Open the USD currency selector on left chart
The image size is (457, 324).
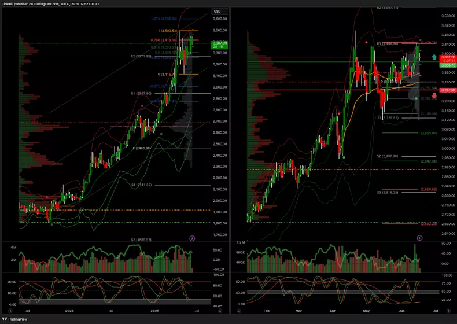pos(218,11)
